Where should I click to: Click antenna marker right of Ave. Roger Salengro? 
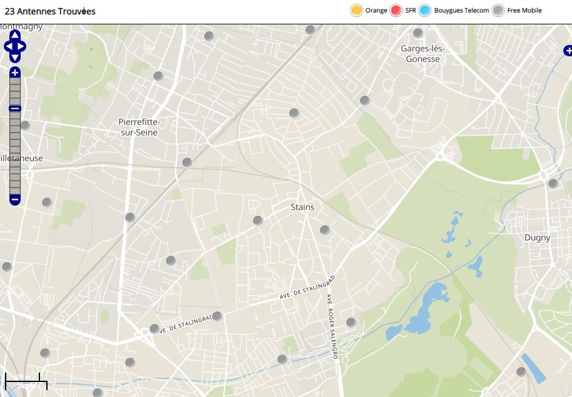point(351,323)
